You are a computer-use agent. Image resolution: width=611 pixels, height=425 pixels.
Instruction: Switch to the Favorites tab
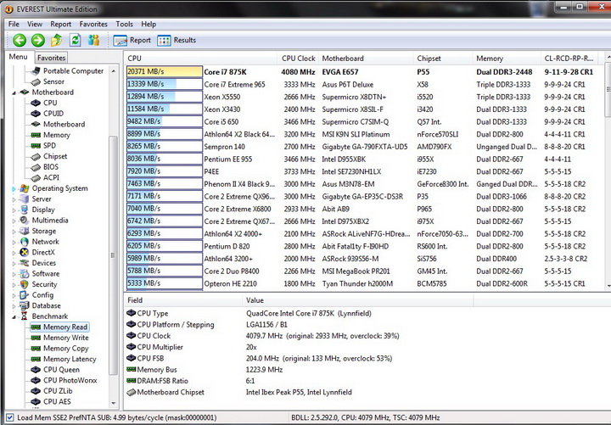pyautogui.click(x=52, y=58)
